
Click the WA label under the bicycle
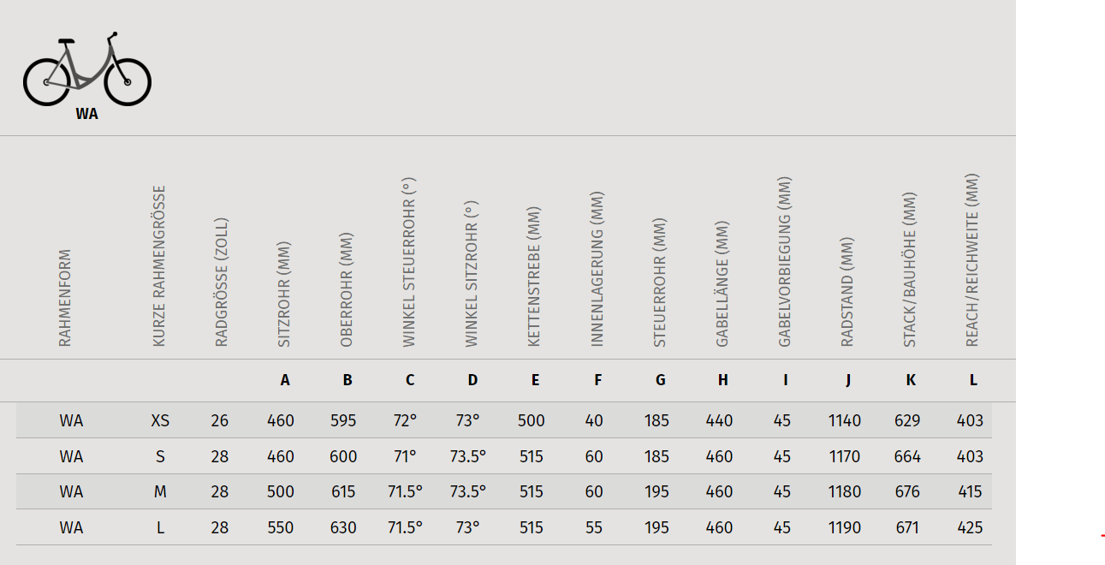(x=87, y=114)
